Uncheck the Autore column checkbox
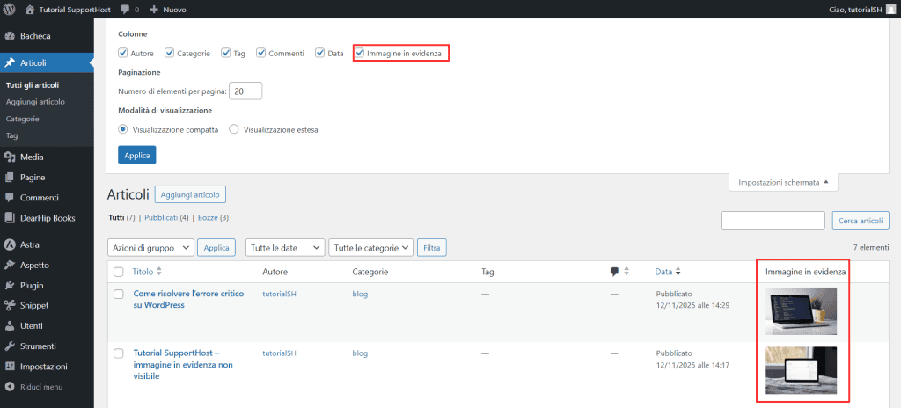901x408 pixels. coord(122,53)
